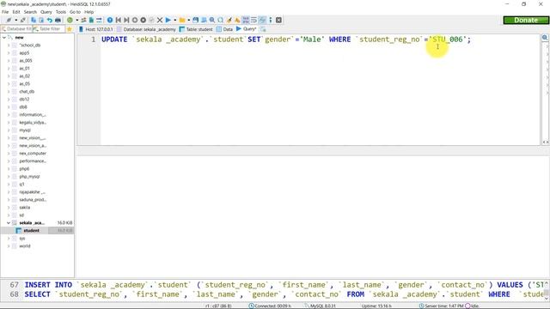This screenshot has width=550, height=309.
Task: Click the reformat SQL broom icon
Action: tap(229, 20)
